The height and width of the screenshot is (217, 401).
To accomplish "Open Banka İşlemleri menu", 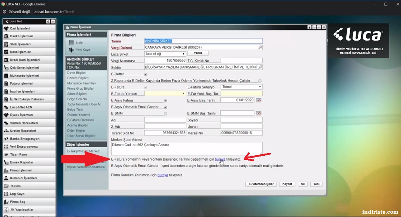I will [x=29, y=36].
